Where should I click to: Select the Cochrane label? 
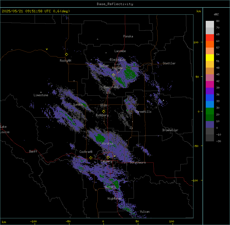[86, 152]
